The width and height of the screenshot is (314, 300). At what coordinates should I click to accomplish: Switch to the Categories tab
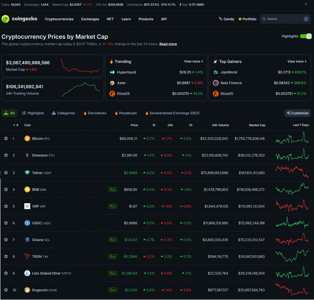point(64,113)
